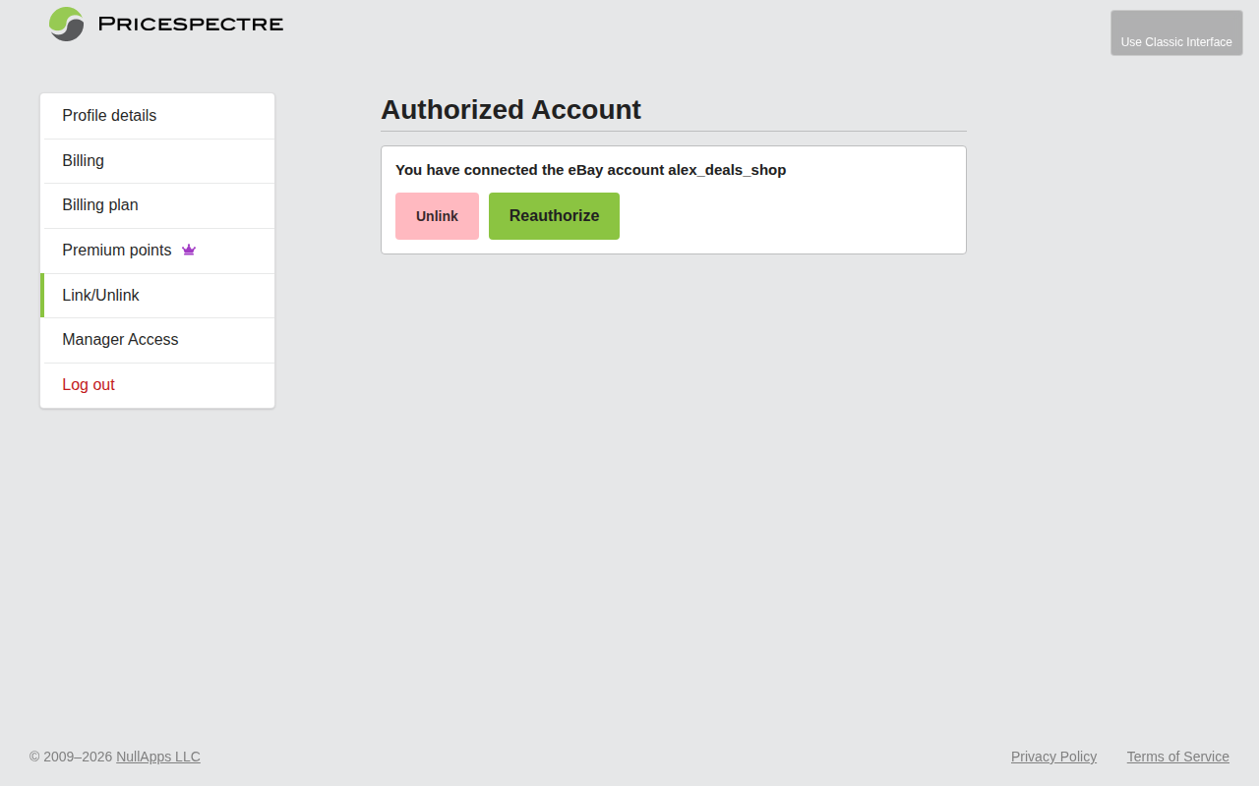Open the Premium points page
Image resolution: width=1259 pixels, height=786 pixels.
point(116,250)
